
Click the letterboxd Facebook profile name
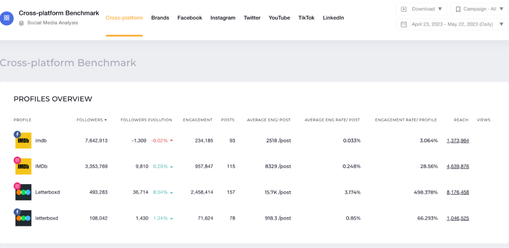(47, 218)
